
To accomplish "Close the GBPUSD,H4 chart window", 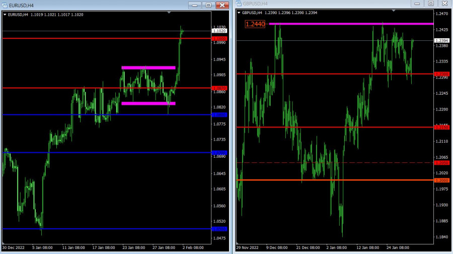I will pos(444,4).
